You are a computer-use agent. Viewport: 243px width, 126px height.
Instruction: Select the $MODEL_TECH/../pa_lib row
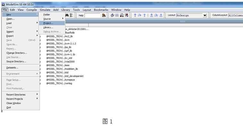pos(59,47)
